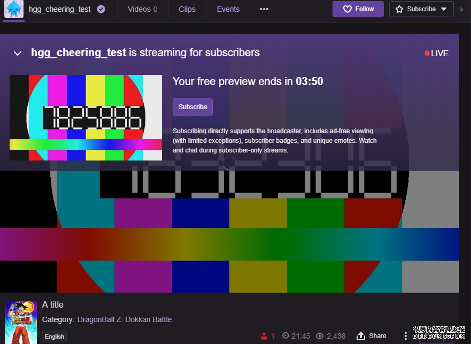Viewport: 471px width, 344px height.
Task: Click the Share button
Action: click(x=371, y=336)
